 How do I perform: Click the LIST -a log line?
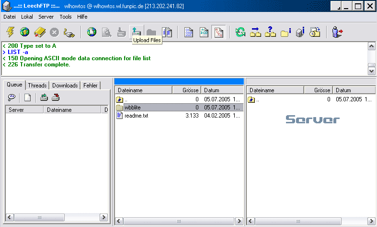point(15,52)
